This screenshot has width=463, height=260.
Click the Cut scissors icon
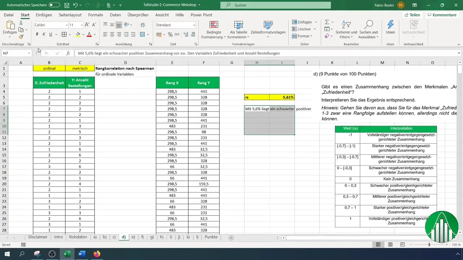pyautogui.click(x=21, y=23)
